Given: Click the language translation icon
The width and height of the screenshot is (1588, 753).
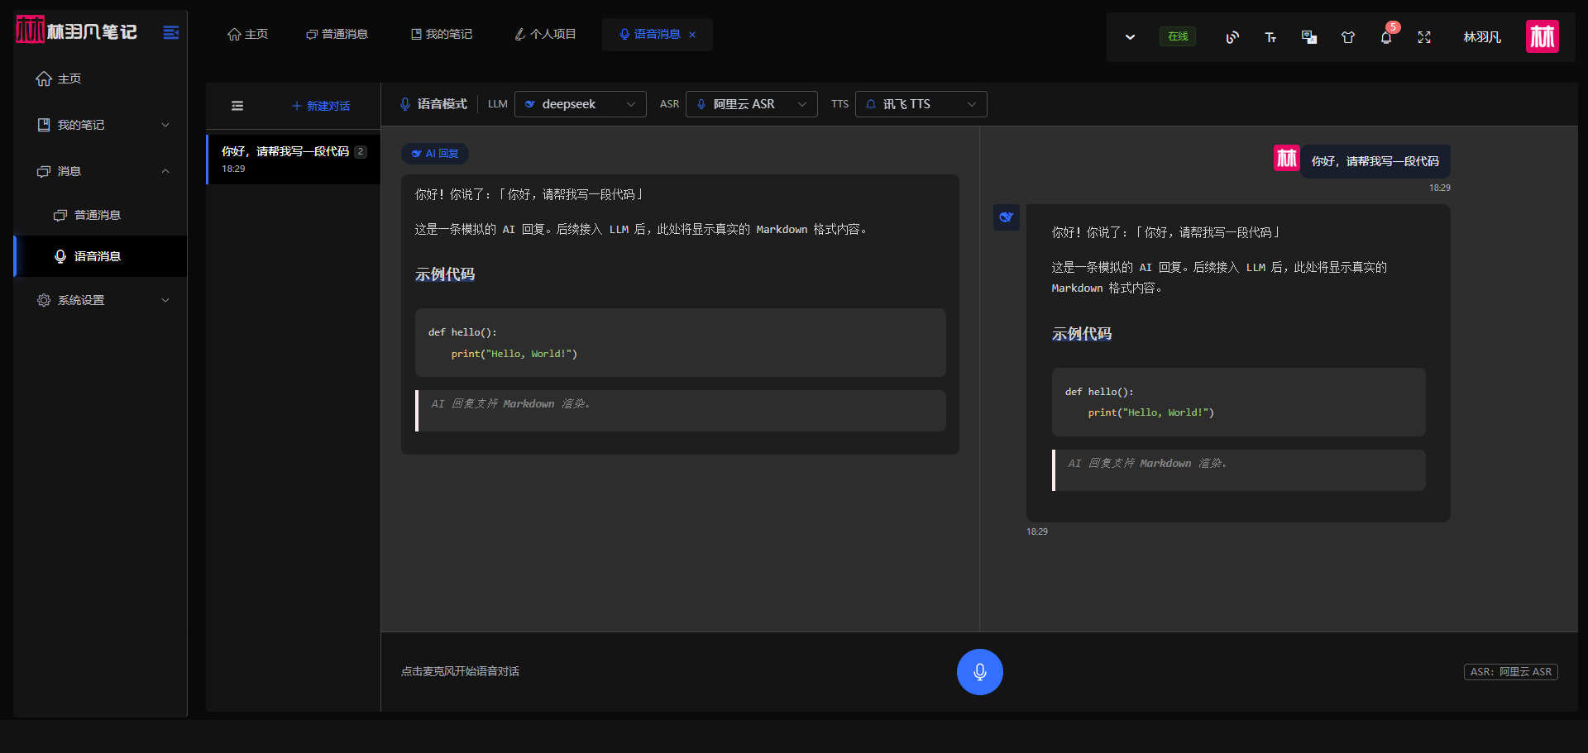Looking at the screenshot, I should click(1309, 37).
